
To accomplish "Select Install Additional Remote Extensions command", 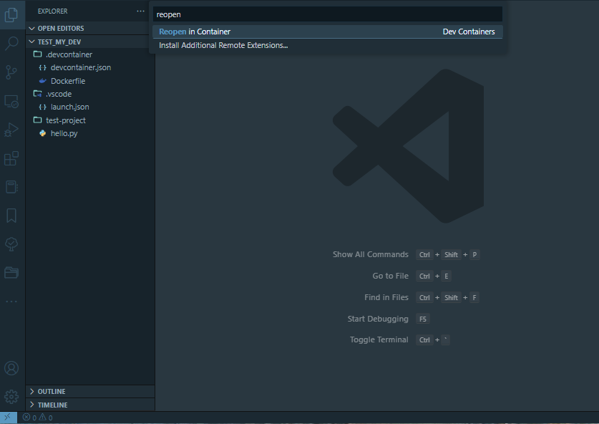I will coord(327,45).
